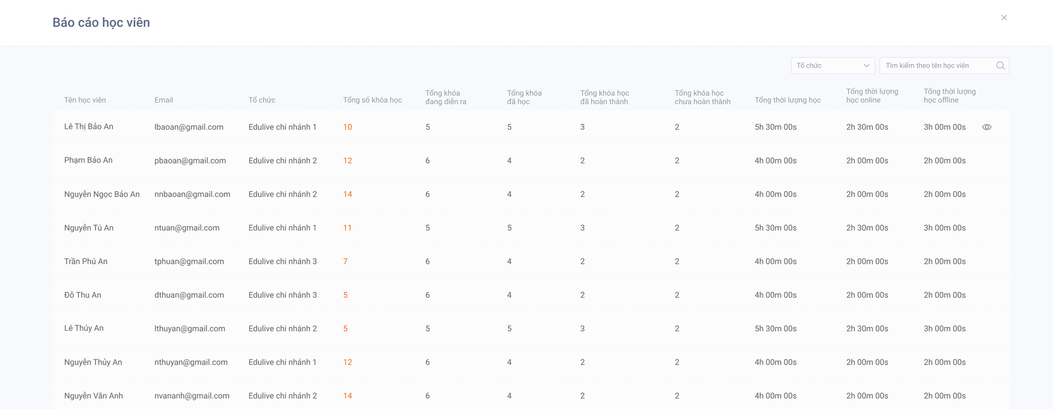Click the Tổng thời lượng học column header
Image resolution: width=1053 pixels, height=409 pixels.
(x=788, y=100)
